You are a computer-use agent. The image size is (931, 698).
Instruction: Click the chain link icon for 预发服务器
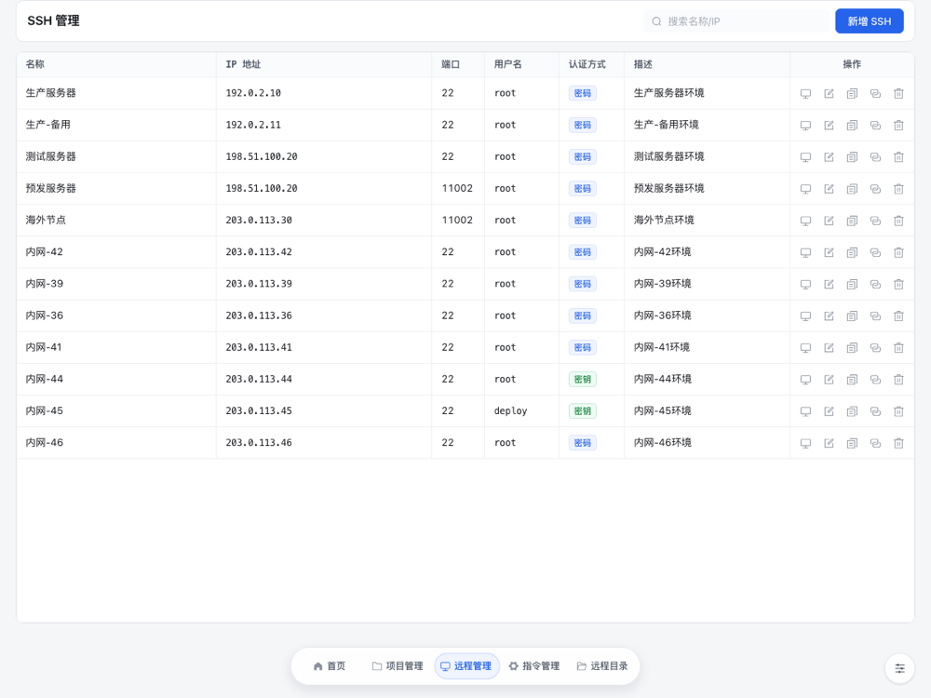tap(875, 189)
